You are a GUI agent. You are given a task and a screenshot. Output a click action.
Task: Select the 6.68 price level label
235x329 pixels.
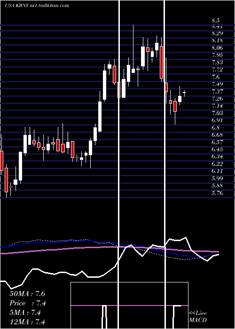[217, 135]
